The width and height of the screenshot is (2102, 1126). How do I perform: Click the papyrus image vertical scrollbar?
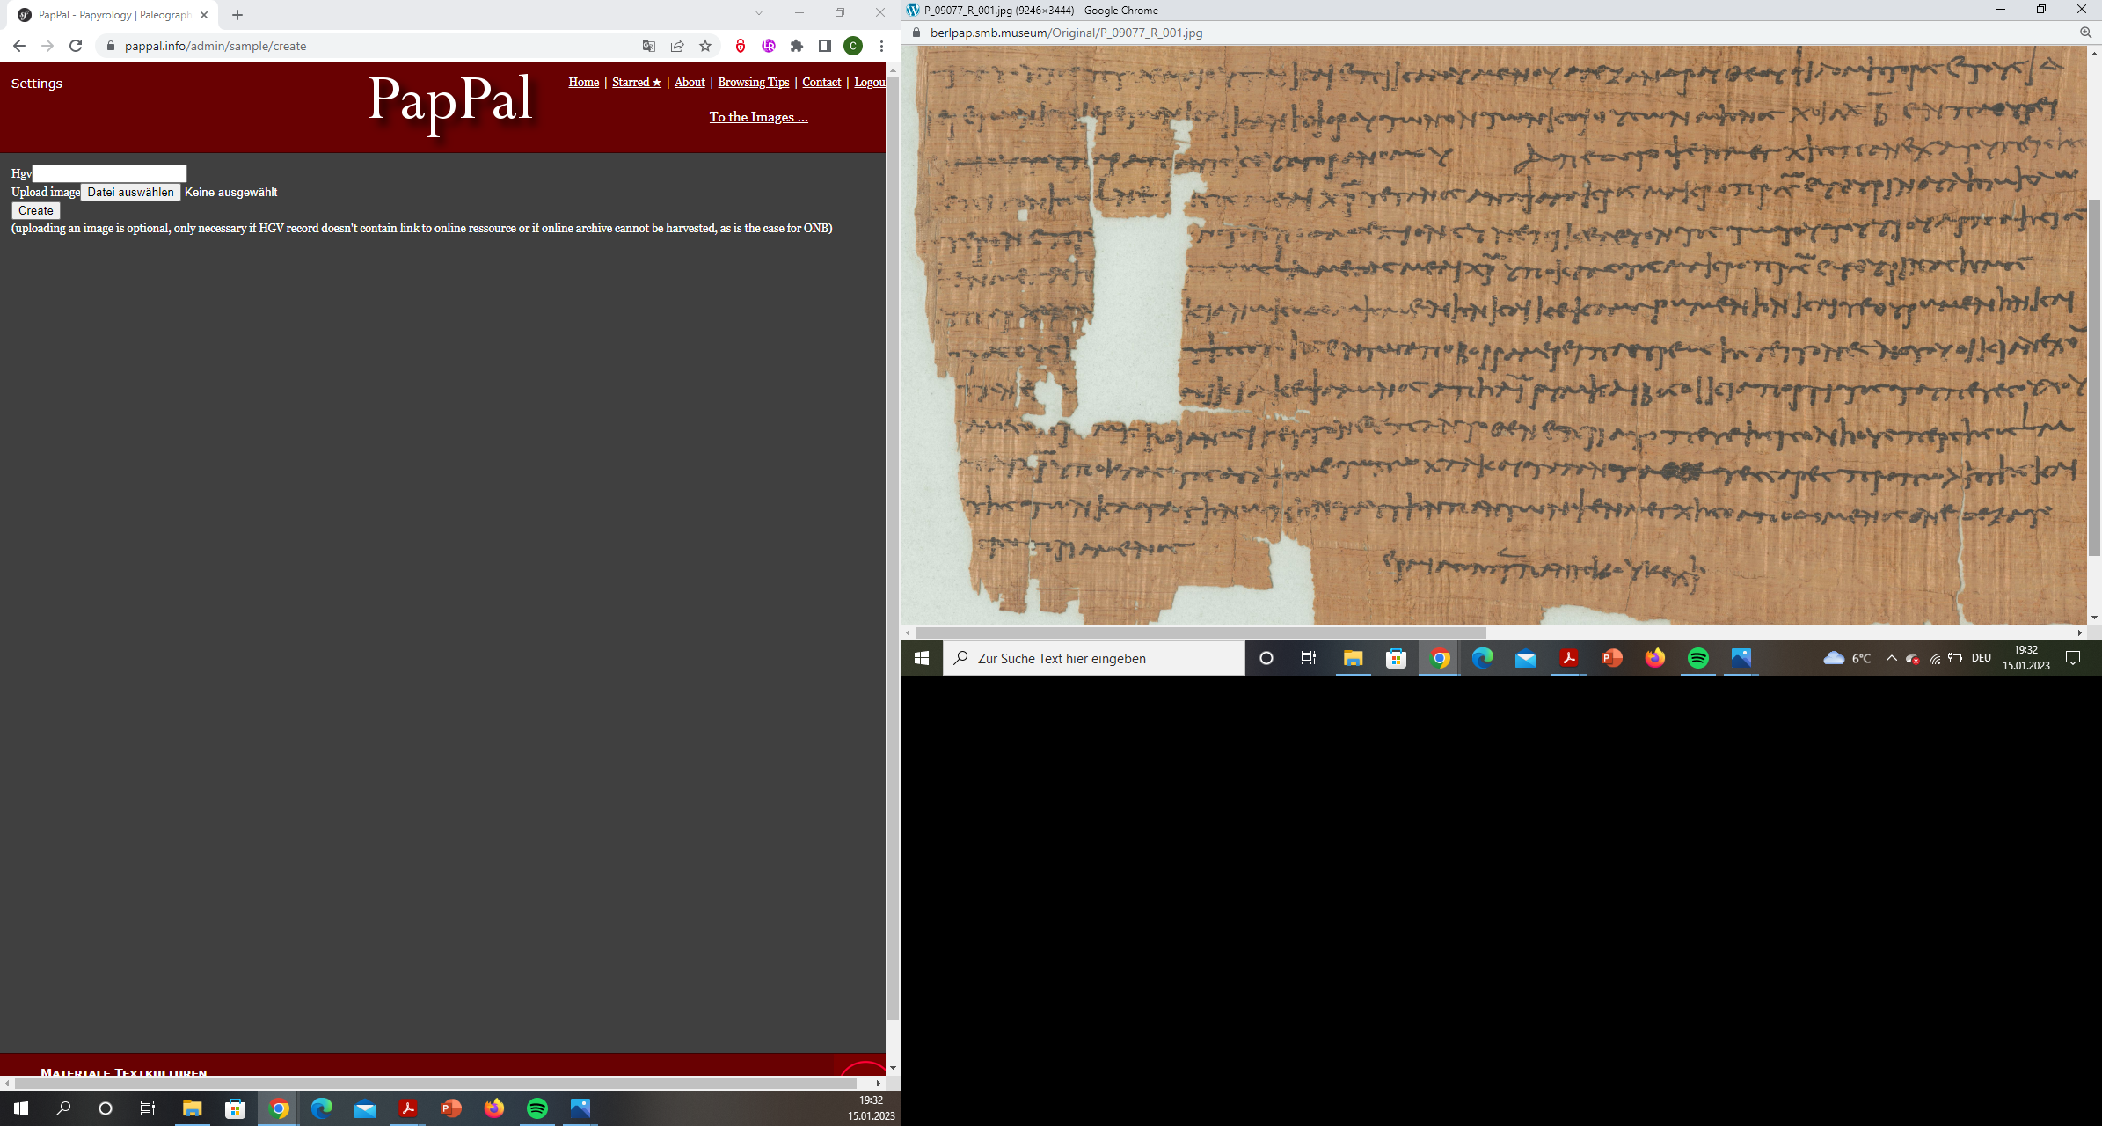(2094, 378)
